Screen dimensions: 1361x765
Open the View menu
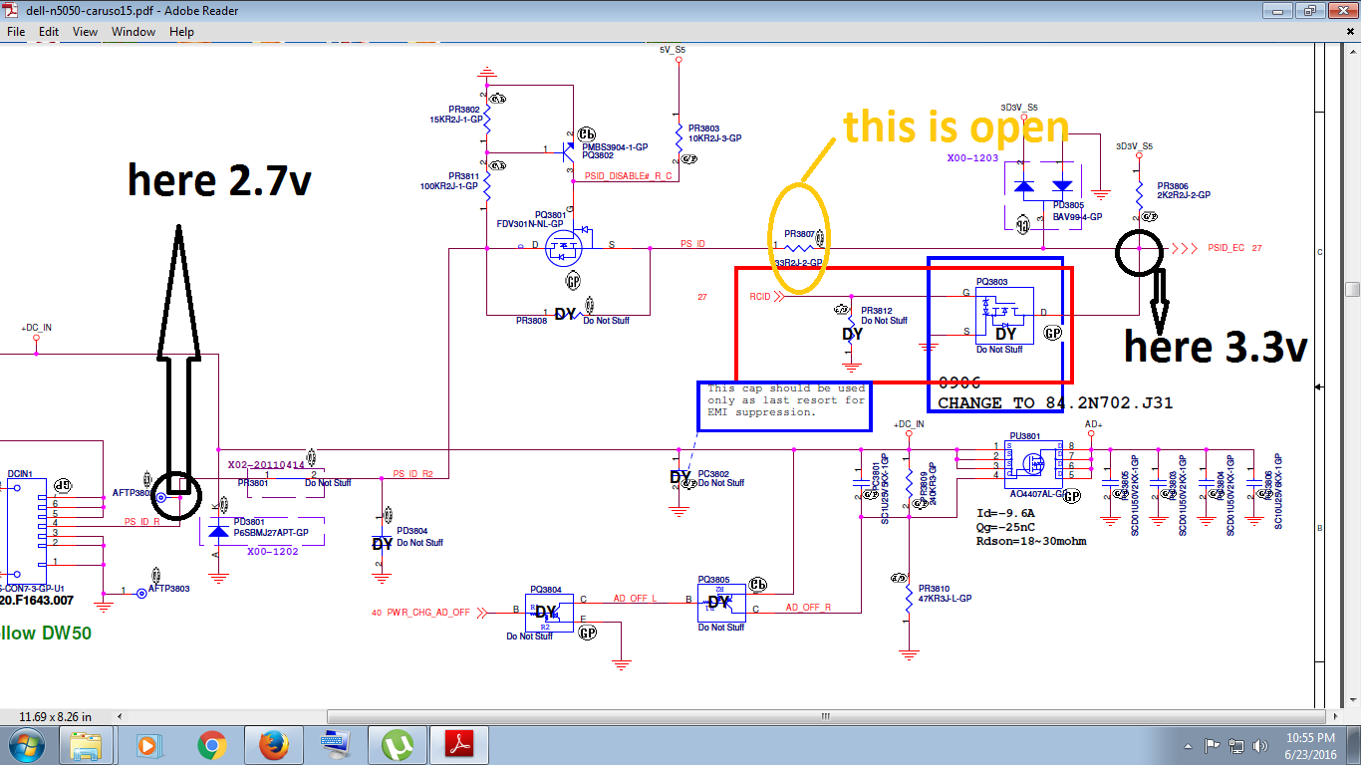pos(86,31)
